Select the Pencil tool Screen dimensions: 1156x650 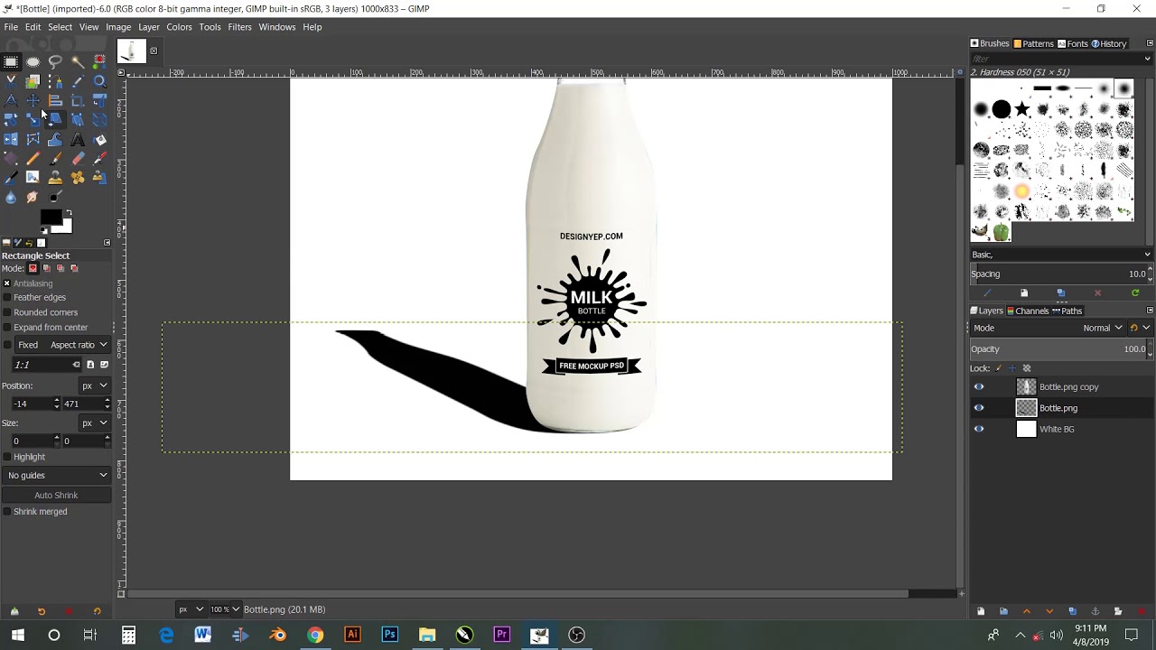pyautogui.click(x=33, y=159)
